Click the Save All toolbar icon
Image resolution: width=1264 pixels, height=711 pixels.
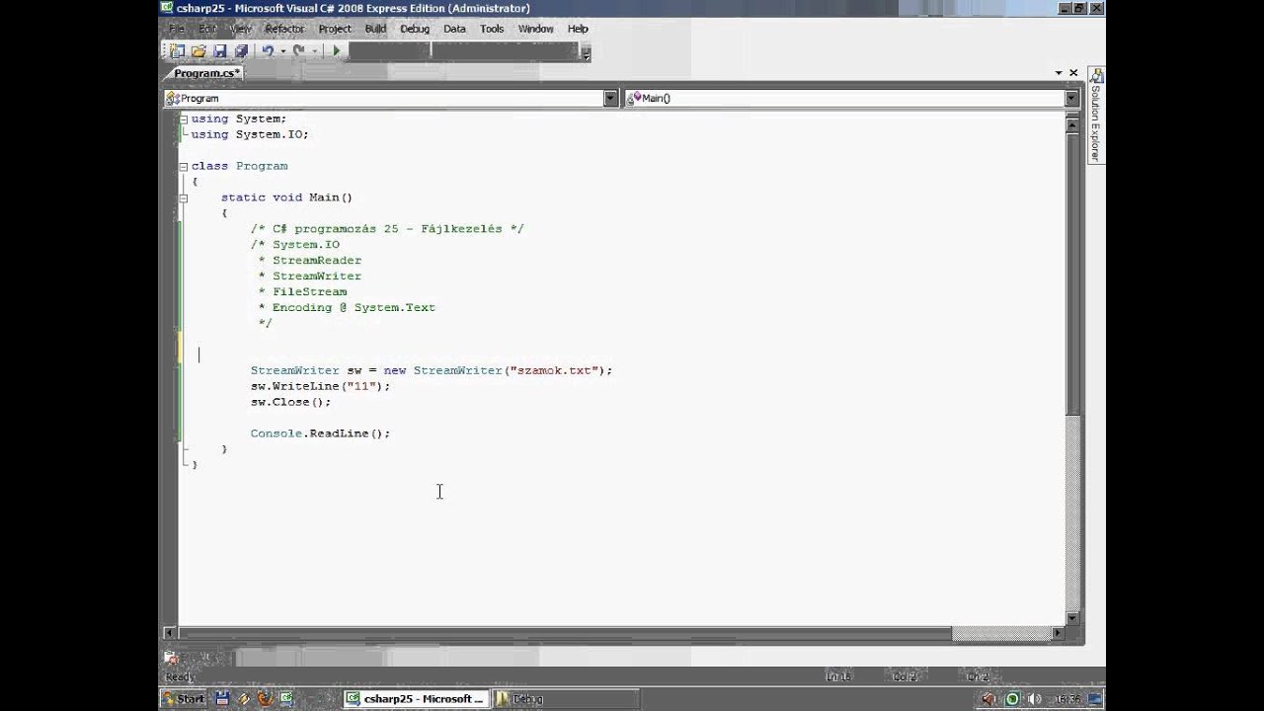pyautogui.click(x=241, y=50)
